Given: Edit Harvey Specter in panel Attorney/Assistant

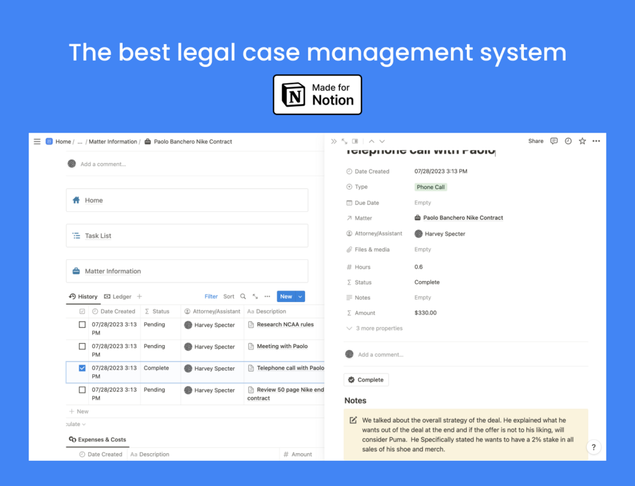Looking at the screenshot, I should coord(440,234).
